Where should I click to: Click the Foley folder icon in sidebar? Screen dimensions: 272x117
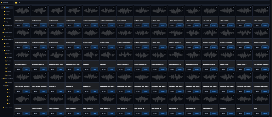tap(4, 22)
